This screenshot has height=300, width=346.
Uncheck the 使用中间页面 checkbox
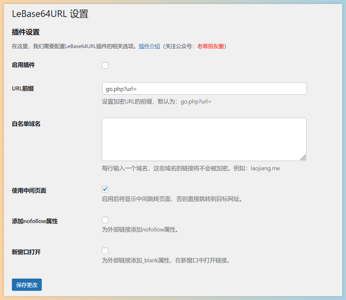point(105,189)
